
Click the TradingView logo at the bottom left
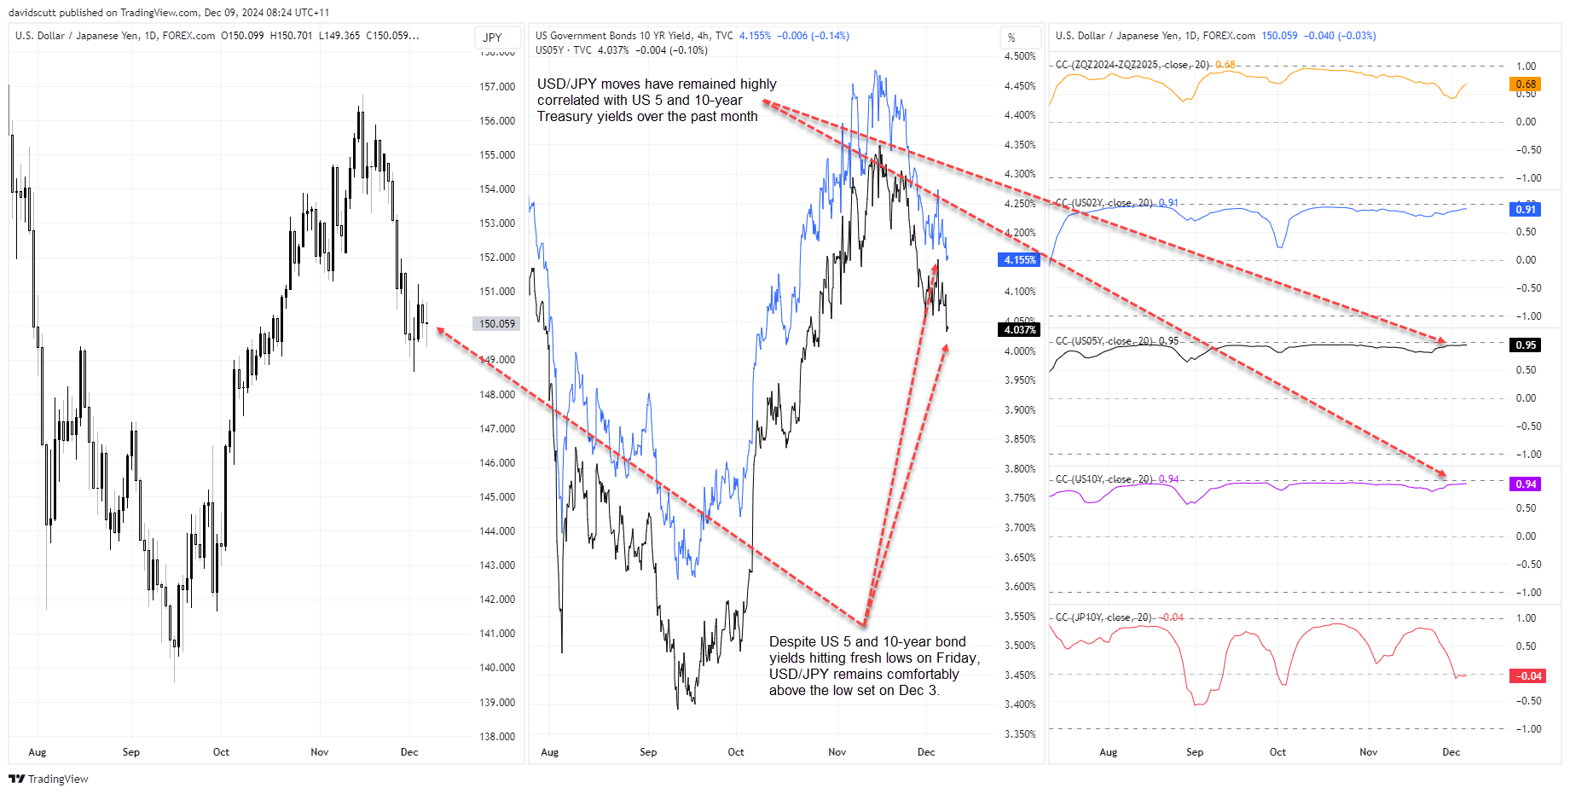click(49, 779)
